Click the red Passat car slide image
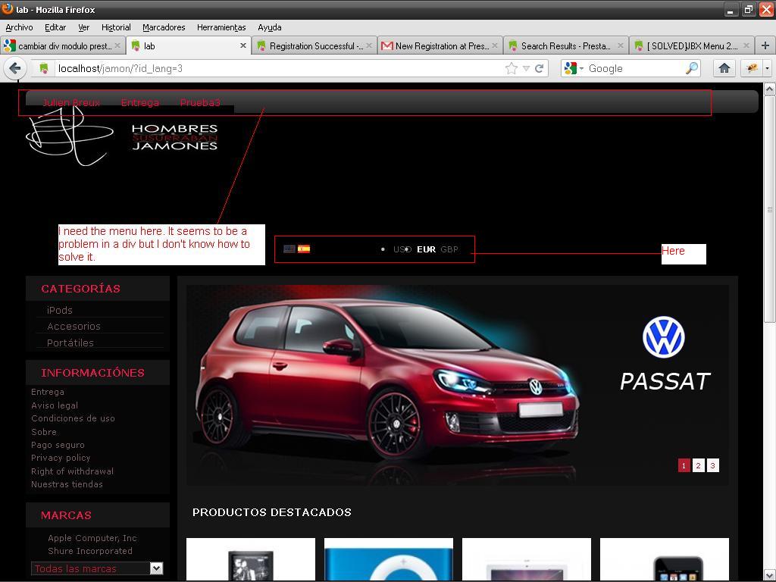This screenshot has width=776, height=582. point(457,385)
